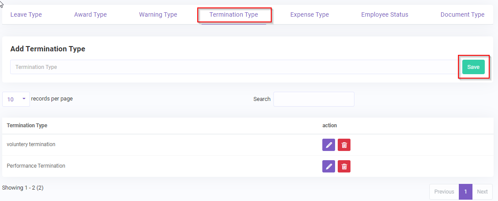Go to the Warning Type tab
The height and width of the screenshot is (201, 498).
(158, 14)
